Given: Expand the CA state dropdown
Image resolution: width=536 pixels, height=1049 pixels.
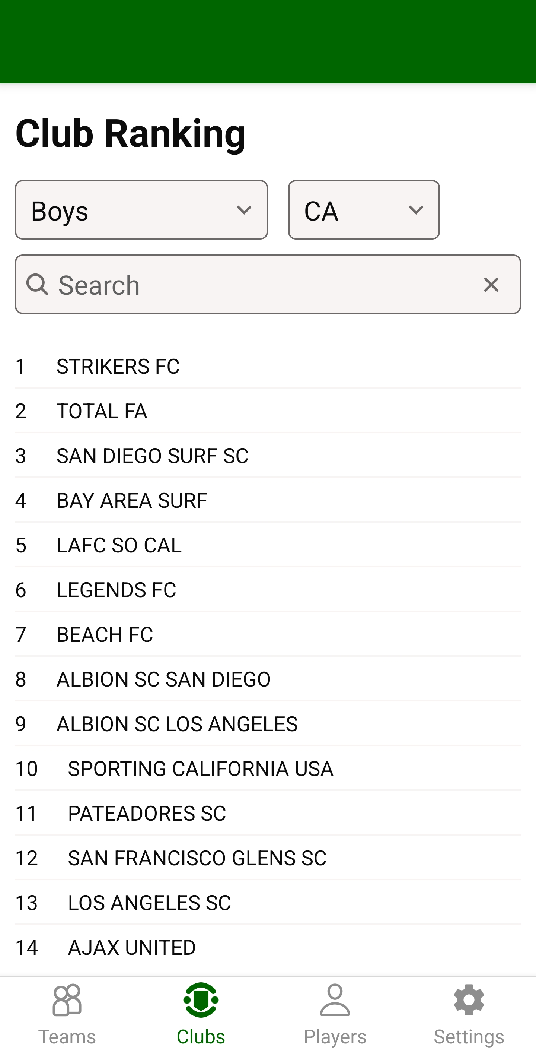Looking at the screenshot, I should 363,210.
